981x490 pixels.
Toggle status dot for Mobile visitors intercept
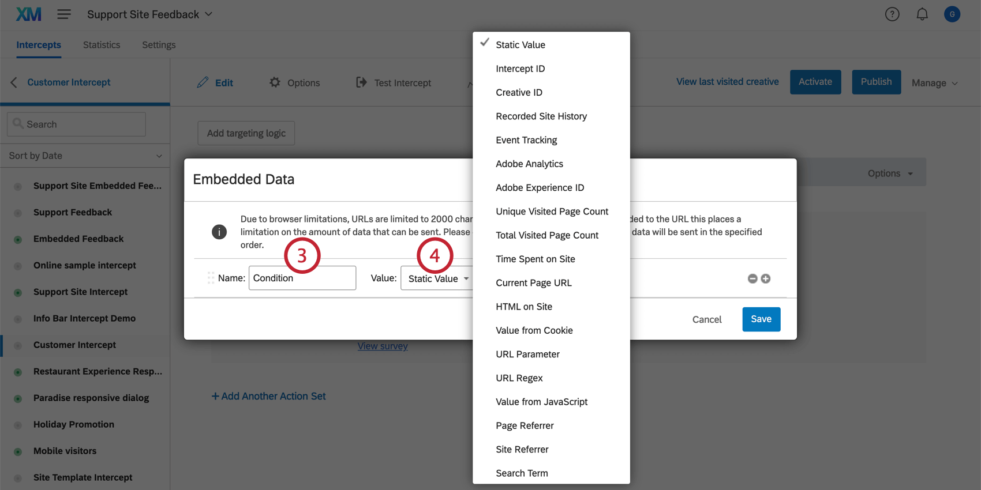(x=18, y=451)
